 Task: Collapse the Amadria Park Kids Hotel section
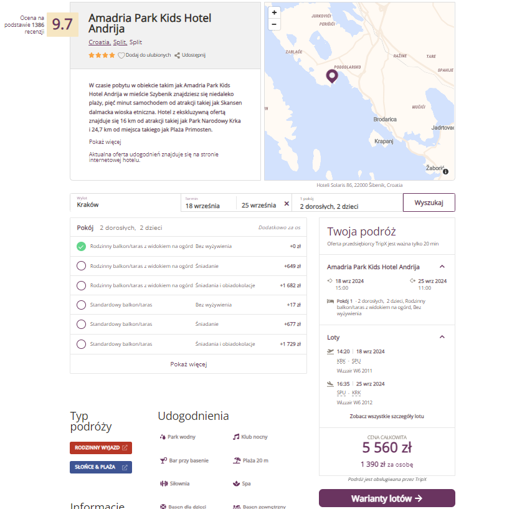pyautogui.click(x=442, y=267)
